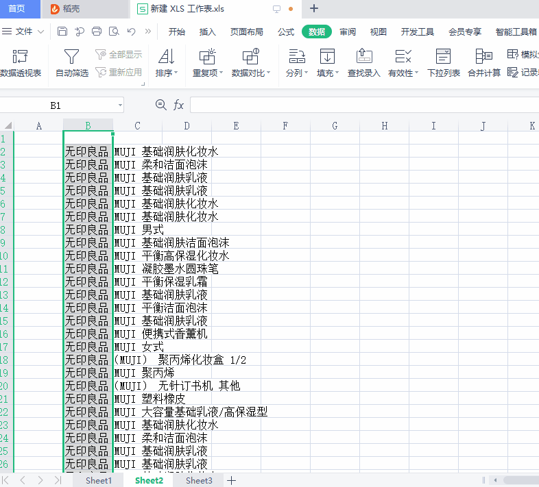Click horizontal scrollbar left arrow

coord(495,479)
